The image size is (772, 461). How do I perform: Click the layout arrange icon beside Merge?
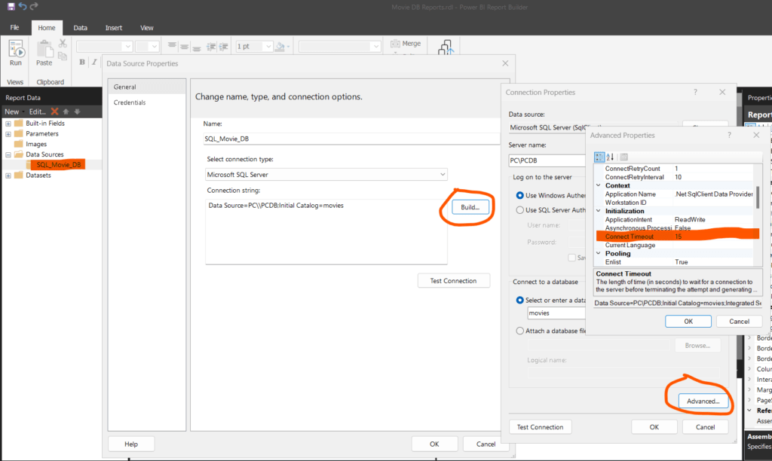click(x=446, y=47)
